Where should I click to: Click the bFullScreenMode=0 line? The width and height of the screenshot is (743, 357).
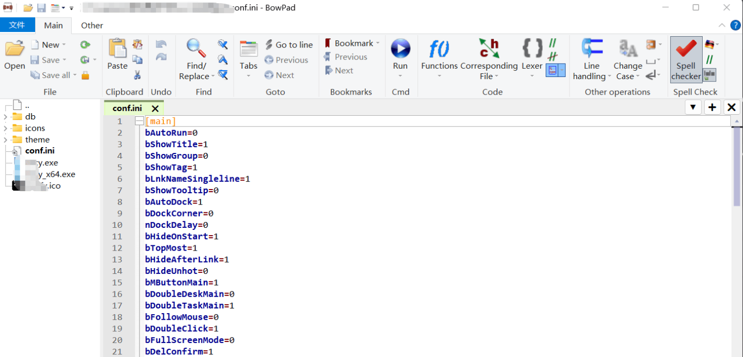tap(190, 340)
